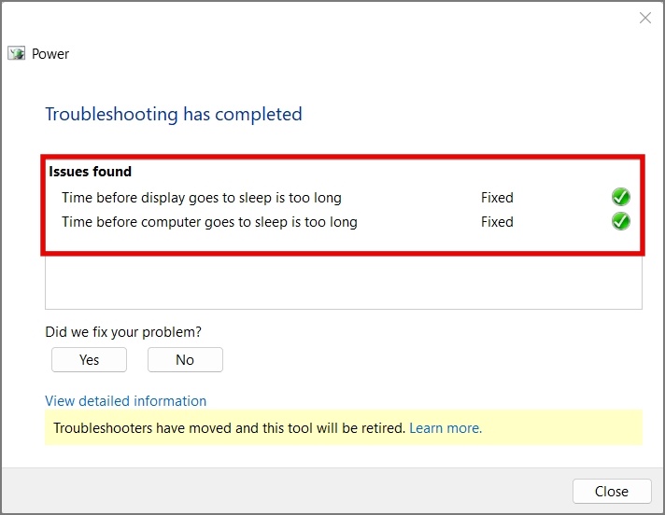Click the Fixed status for display sleep
665x515 pixels.
tap(497, 198)
